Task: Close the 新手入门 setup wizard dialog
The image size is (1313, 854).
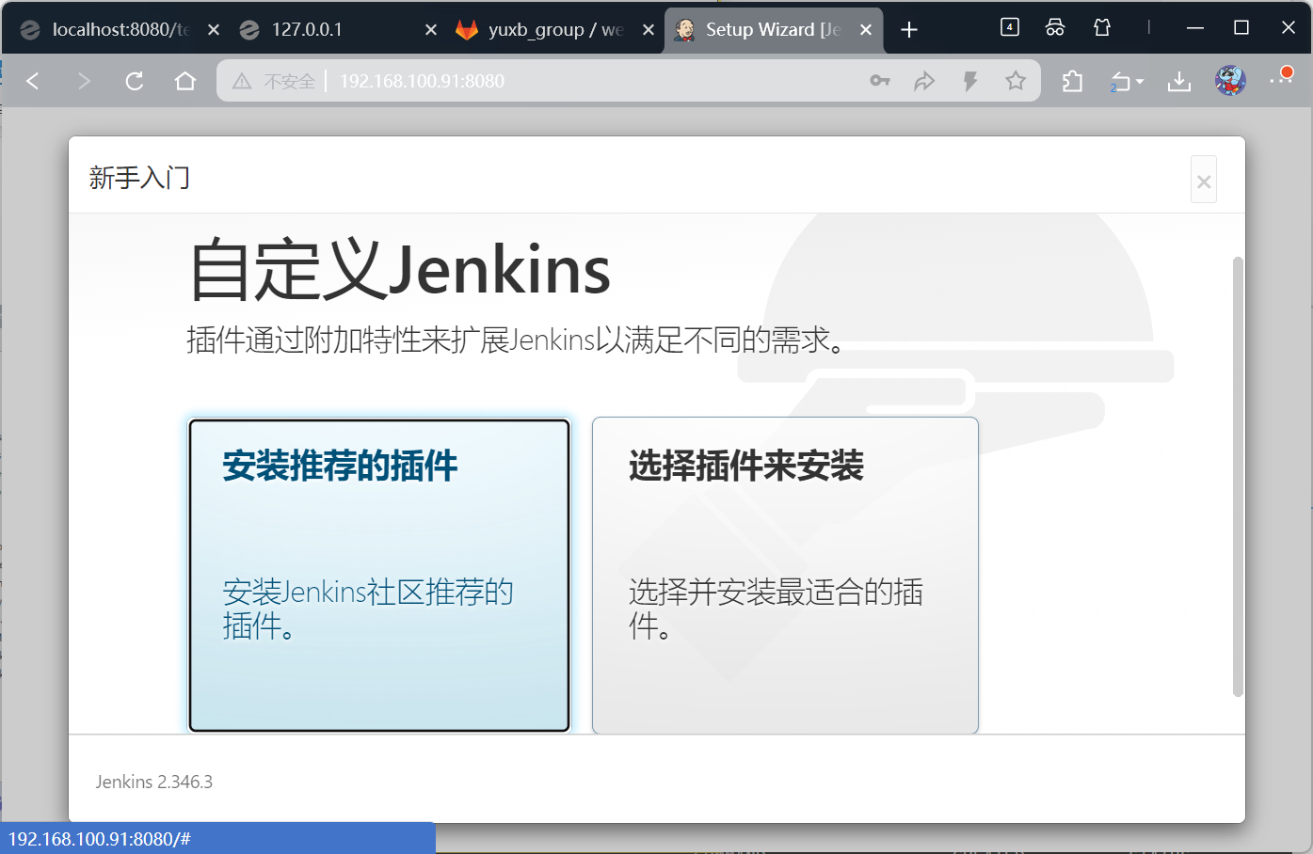Action: point(1203,181)
